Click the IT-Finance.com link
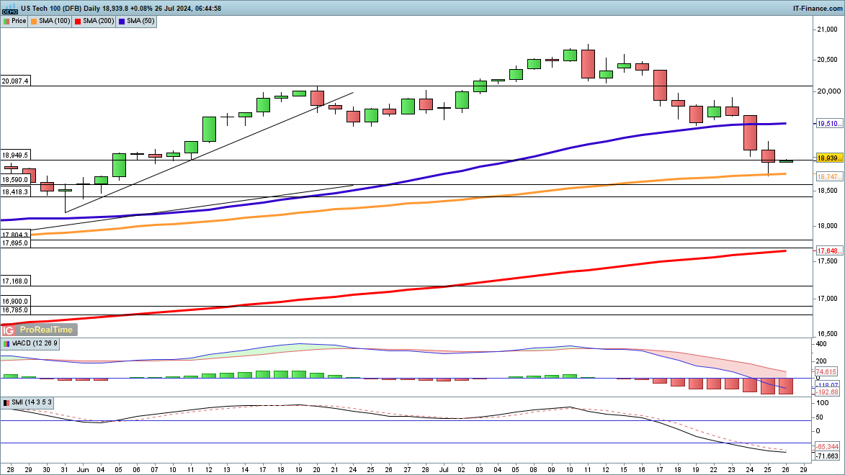The width and height of the screenshot is (845, 475). click(x=818, y=8)
